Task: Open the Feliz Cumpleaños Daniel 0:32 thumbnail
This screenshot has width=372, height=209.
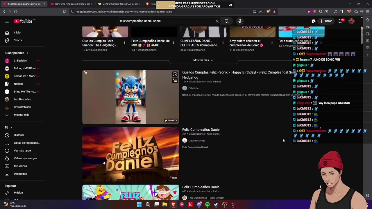Action: click(131, 154)
